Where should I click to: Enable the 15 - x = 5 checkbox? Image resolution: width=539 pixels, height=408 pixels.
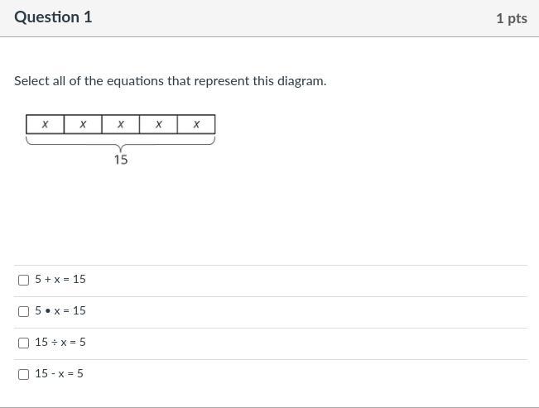[x=23, y=374]
